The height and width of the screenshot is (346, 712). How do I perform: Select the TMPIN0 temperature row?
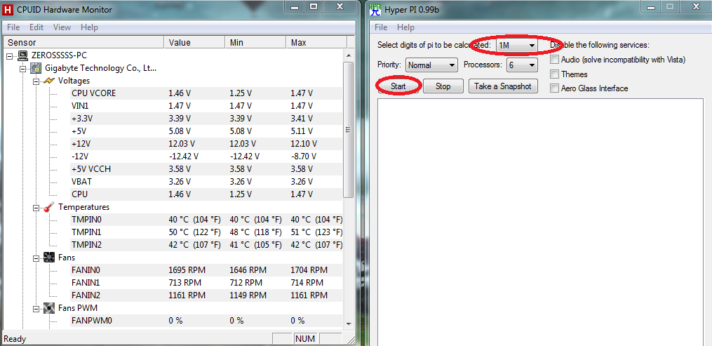click(x=207, y=219)
